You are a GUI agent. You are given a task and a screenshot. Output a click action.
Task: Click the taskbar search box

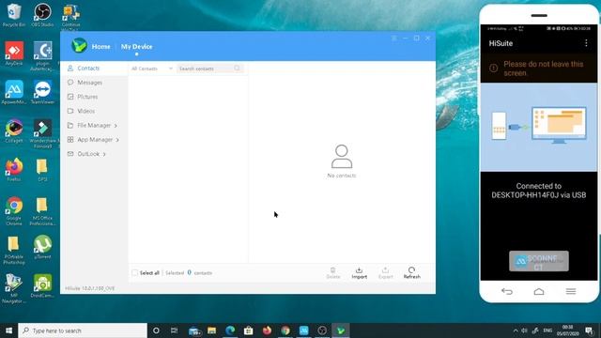pyautogui.click(x=83, y=330)
